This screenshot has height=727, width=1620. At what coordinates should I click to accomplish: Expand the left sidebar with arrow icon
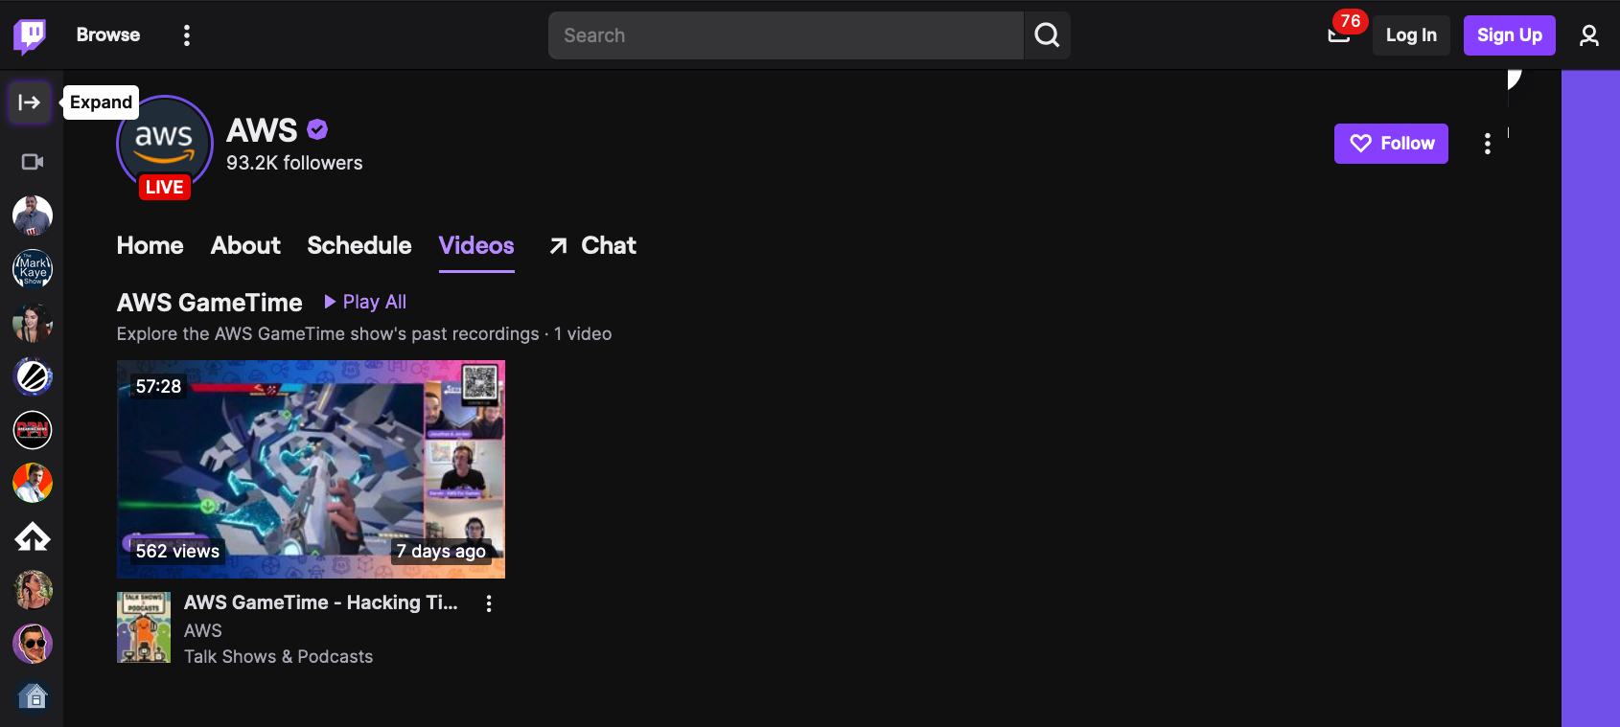click(30, 102)
